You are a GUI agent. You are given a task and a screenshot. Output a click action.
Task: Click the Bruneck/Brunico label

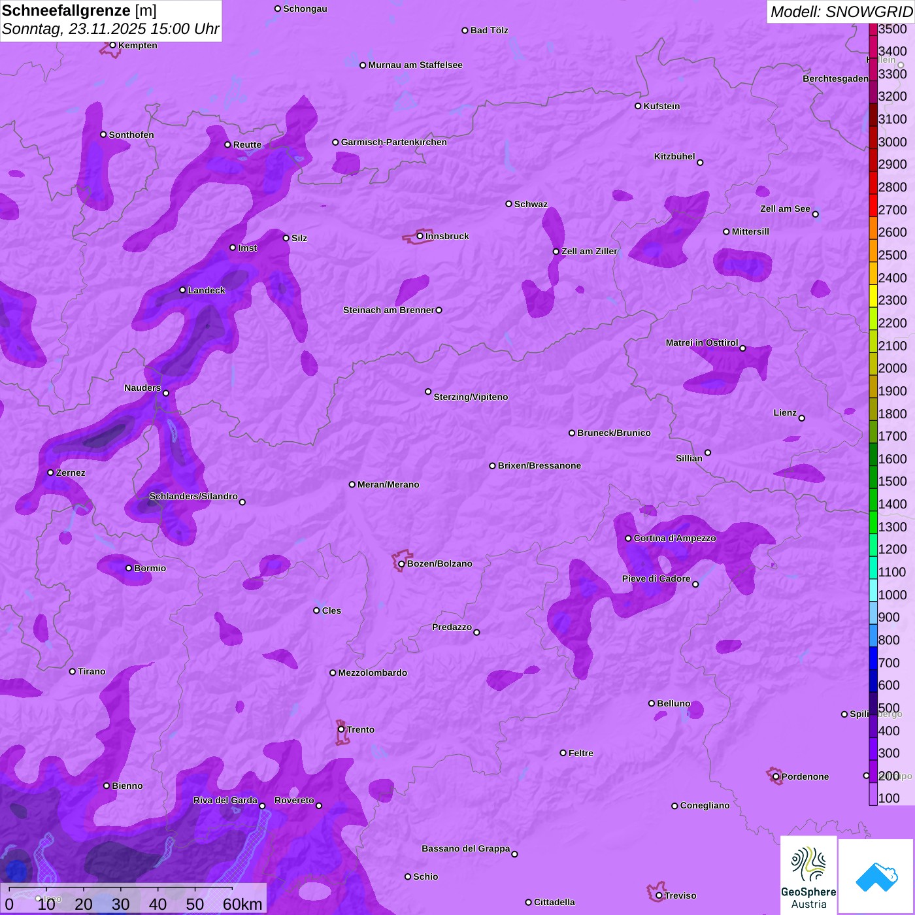click(614, 433)
